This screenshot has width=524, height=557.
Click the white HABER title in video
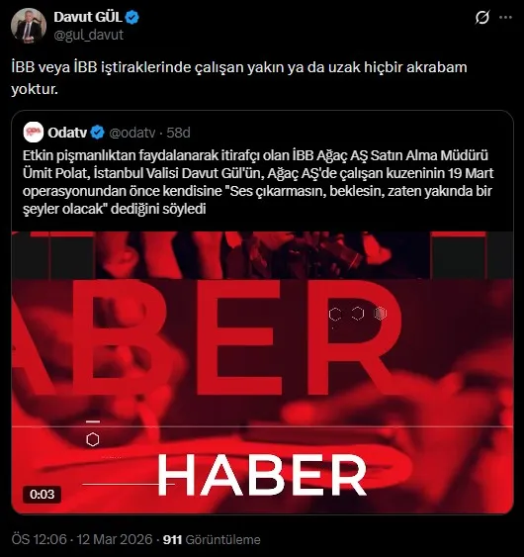click(262, 475)
